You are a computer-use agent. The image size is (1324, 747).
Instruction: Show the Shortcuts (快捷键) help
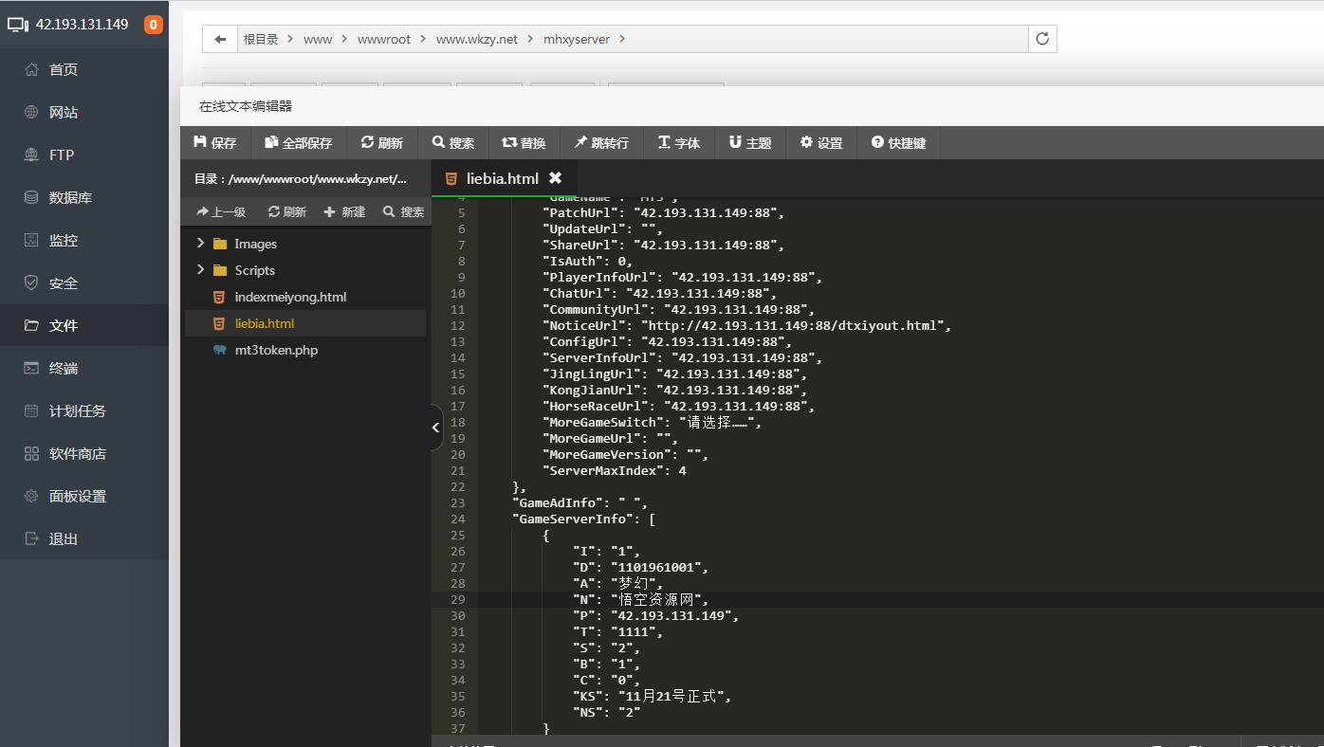897,142
